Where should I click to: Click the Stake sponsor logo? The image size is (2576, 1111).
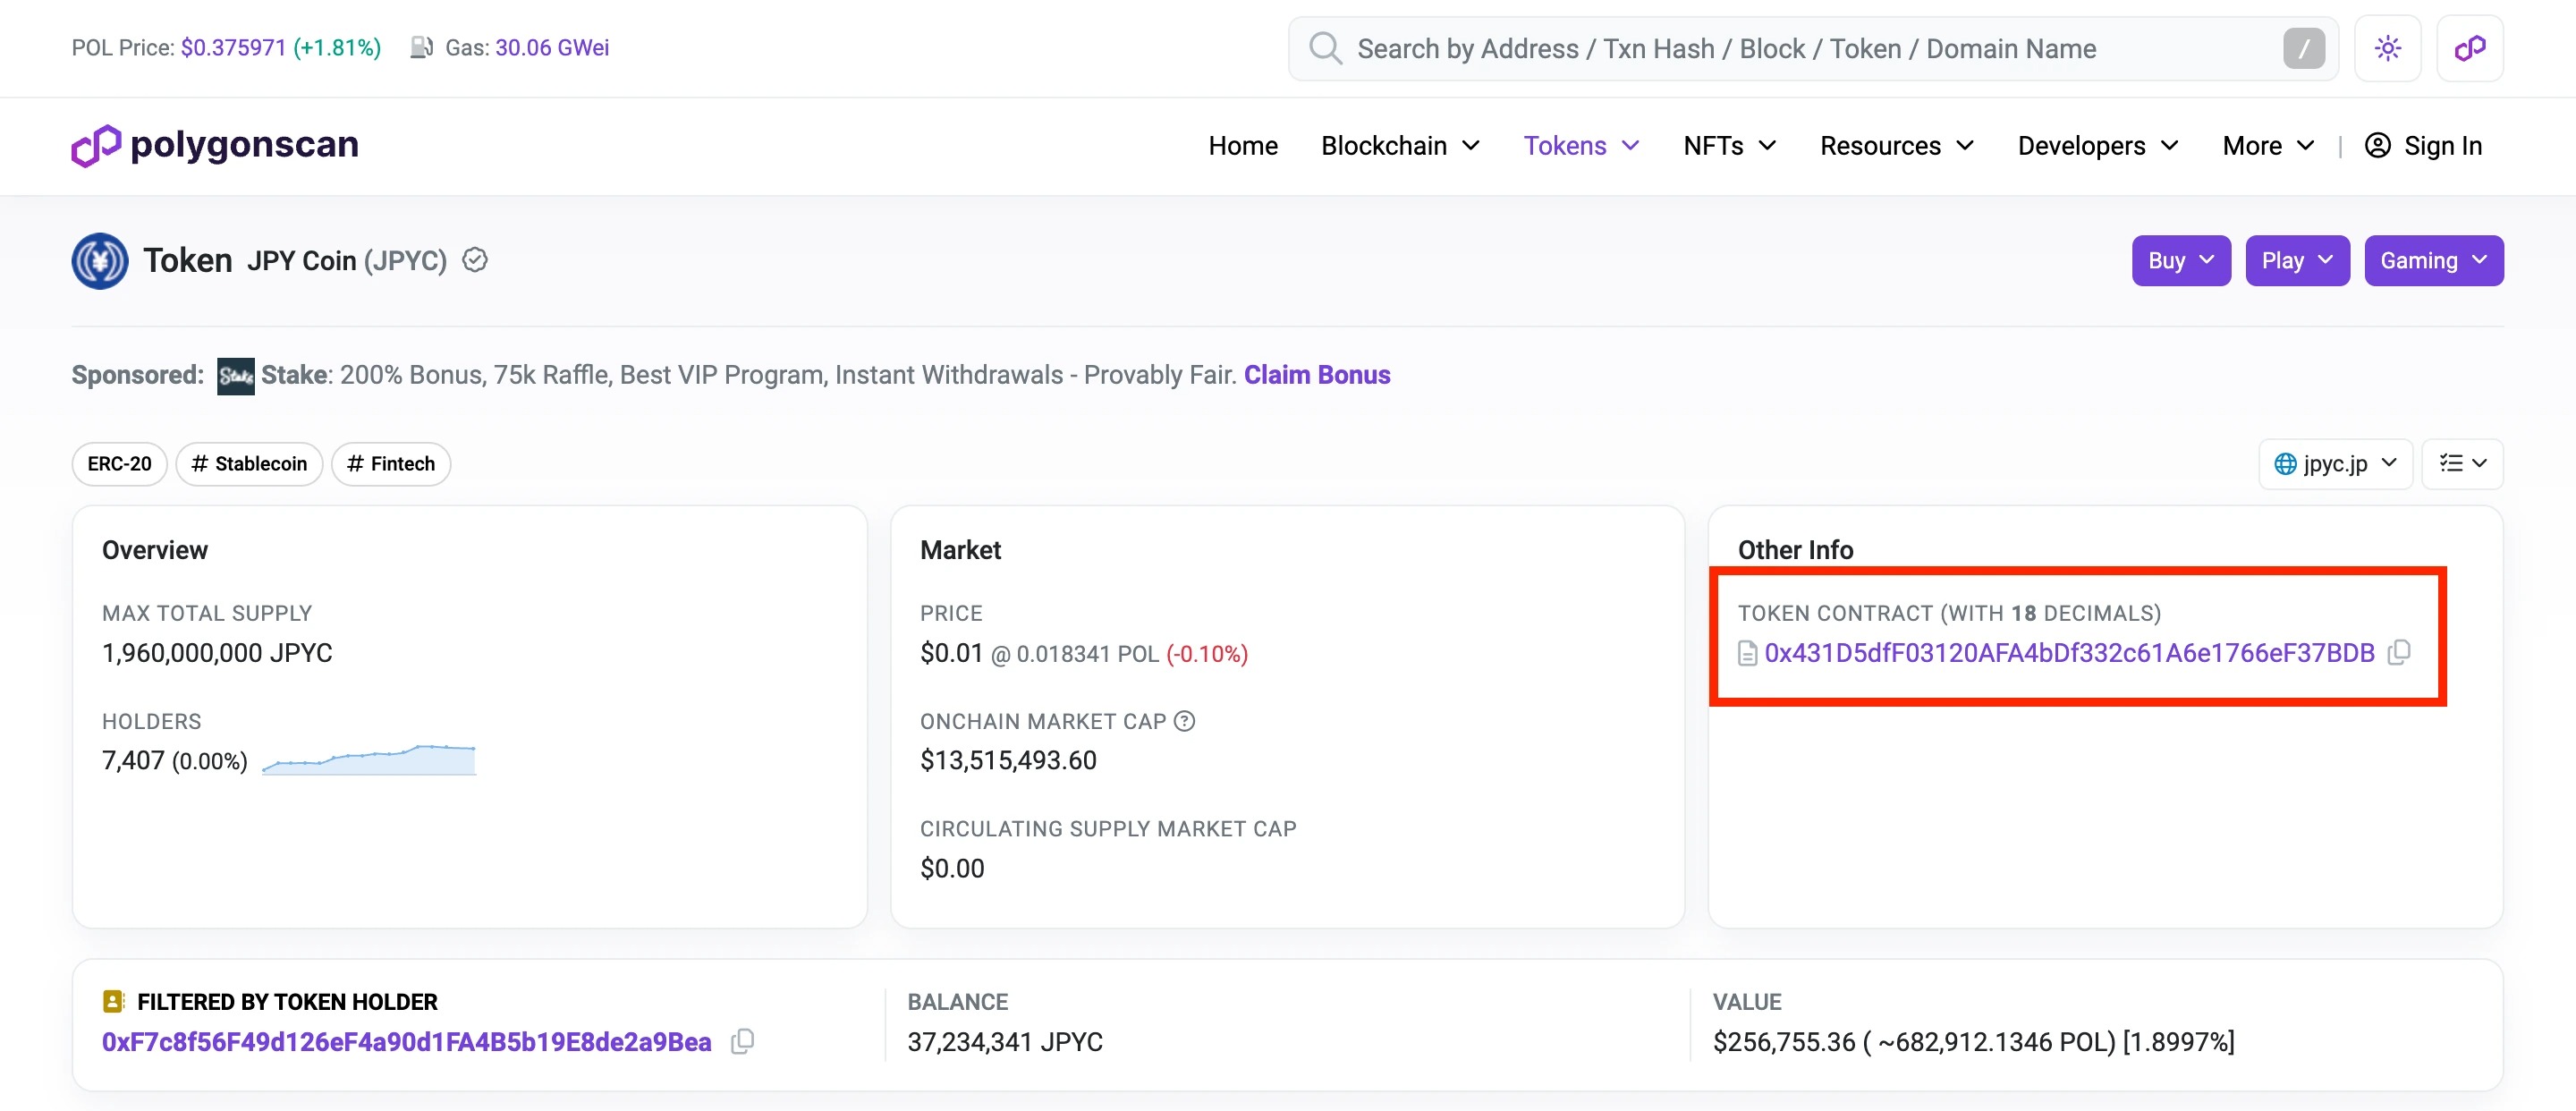click(236, 376)
